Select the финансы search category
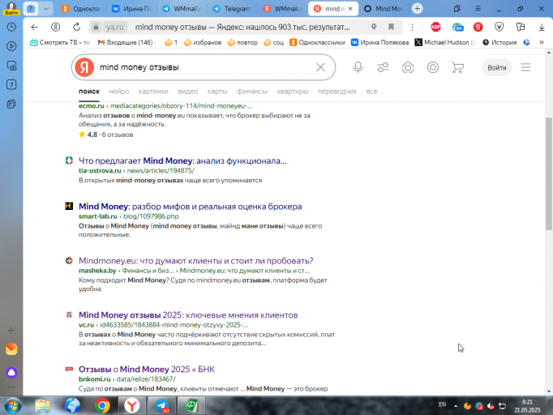The height and width of the screenshot is (415, 553). tap(252, 92)
